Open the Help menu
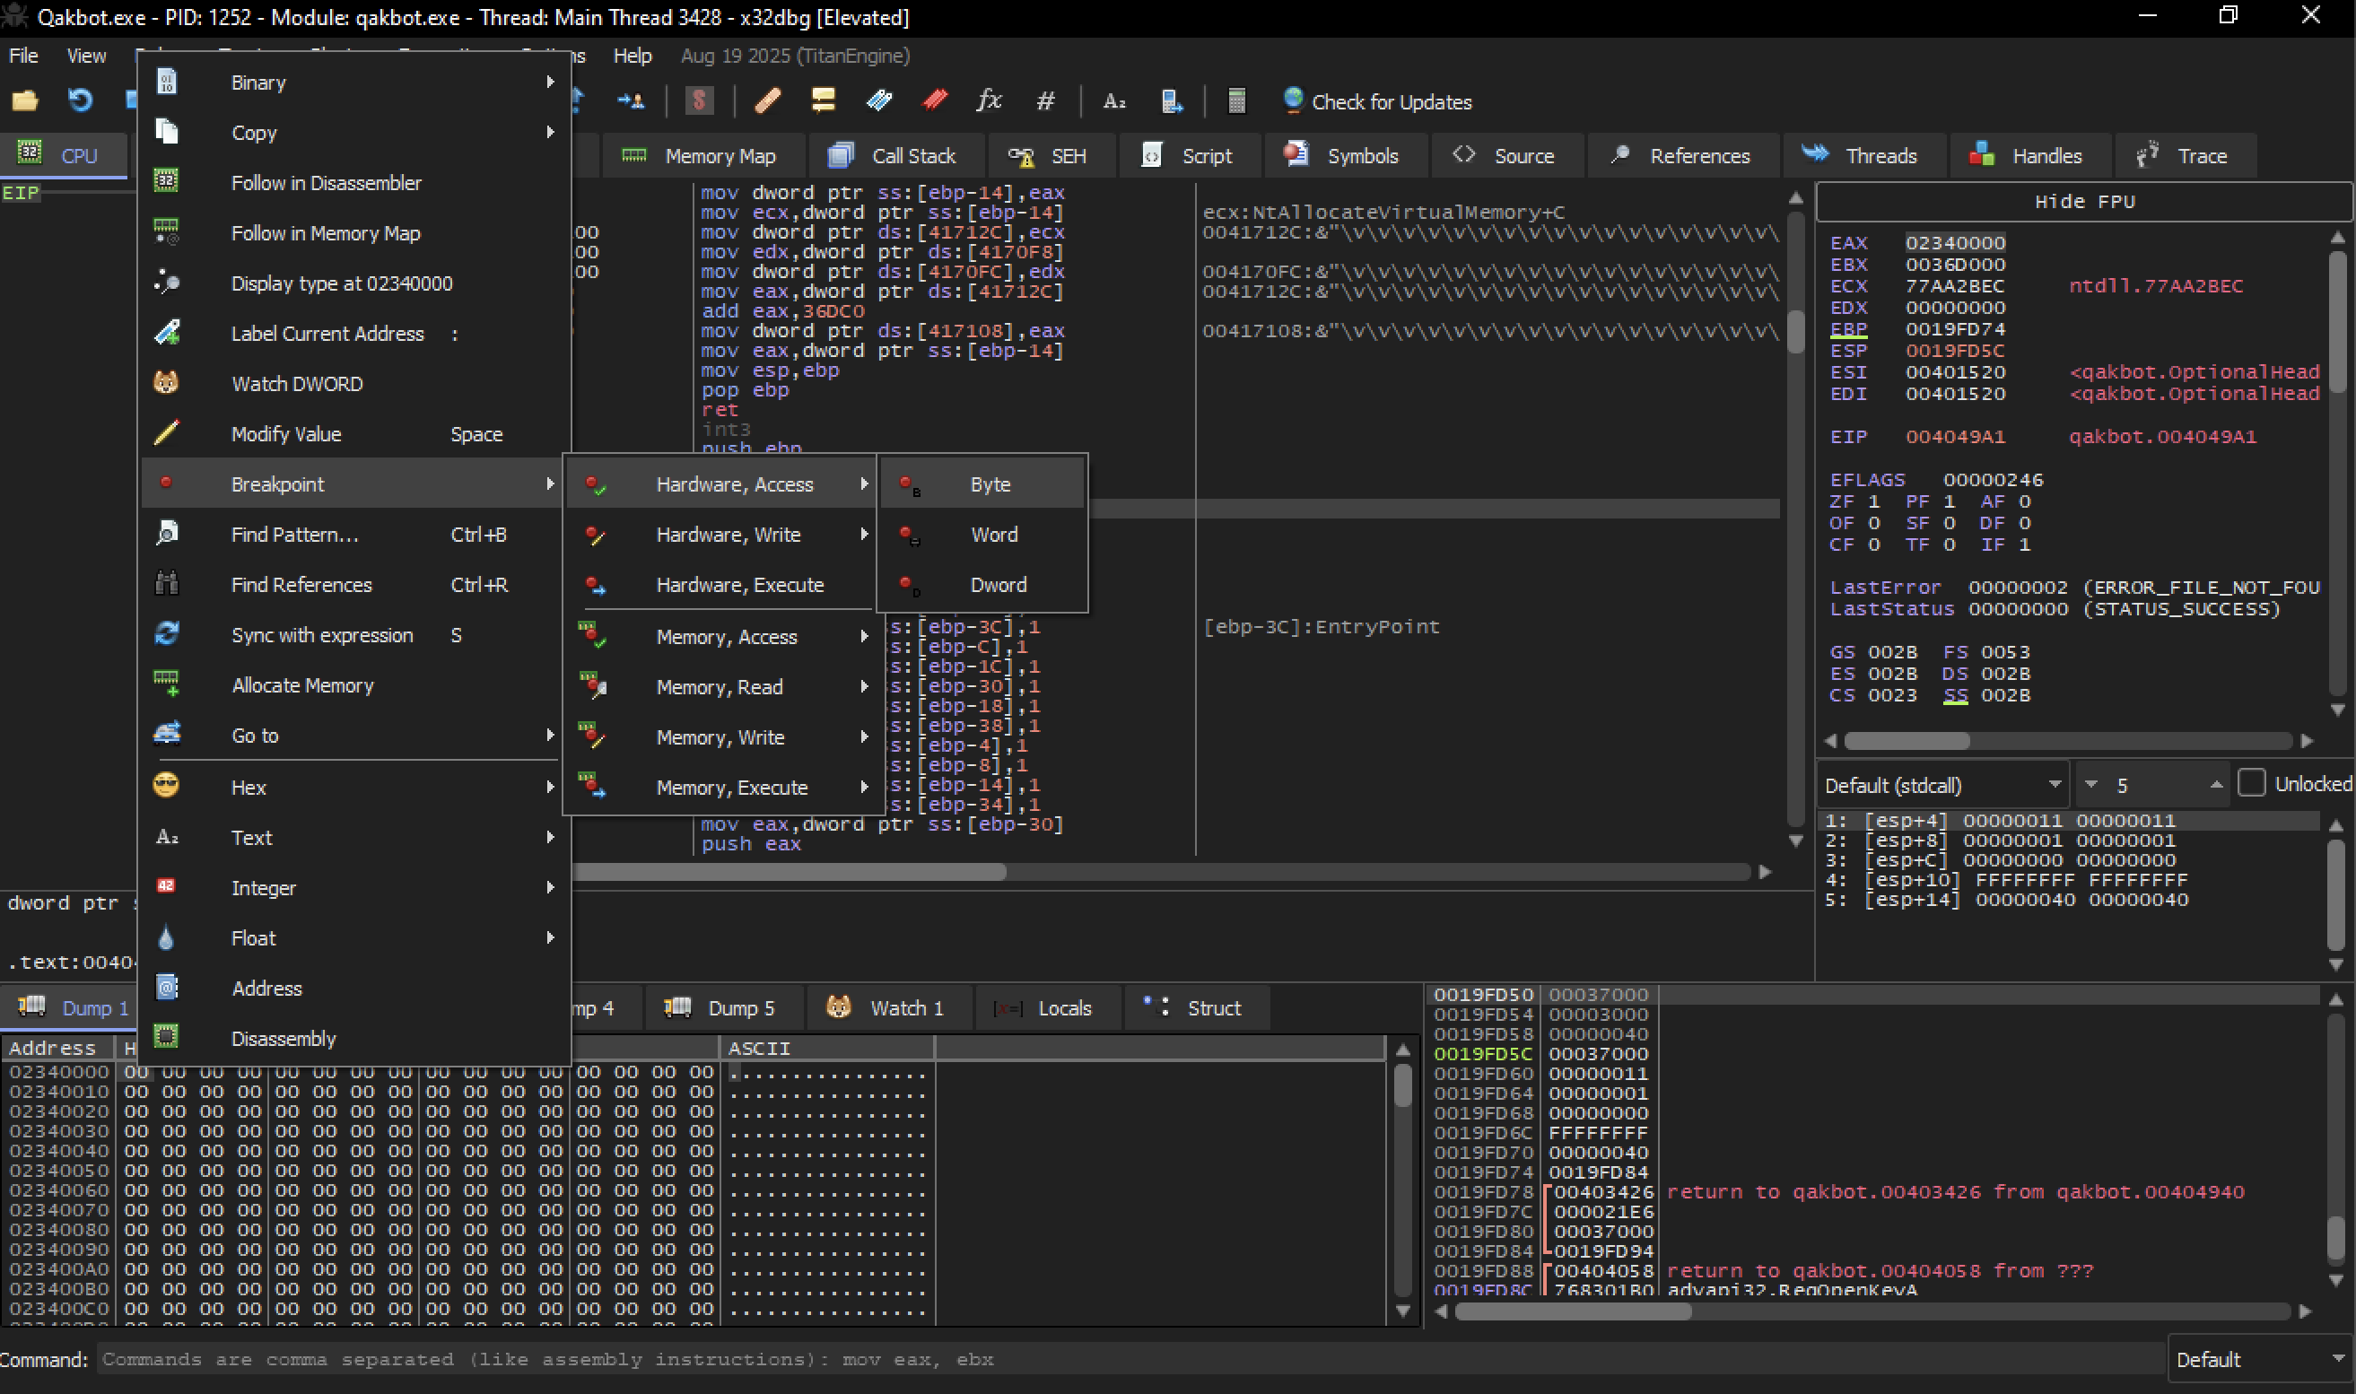 pos(633,56)
